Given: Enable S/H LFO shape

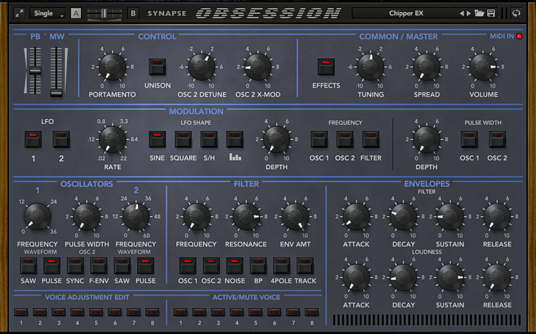Looking at the screenshot, I should pyautogui.click(x=209, y=139).
